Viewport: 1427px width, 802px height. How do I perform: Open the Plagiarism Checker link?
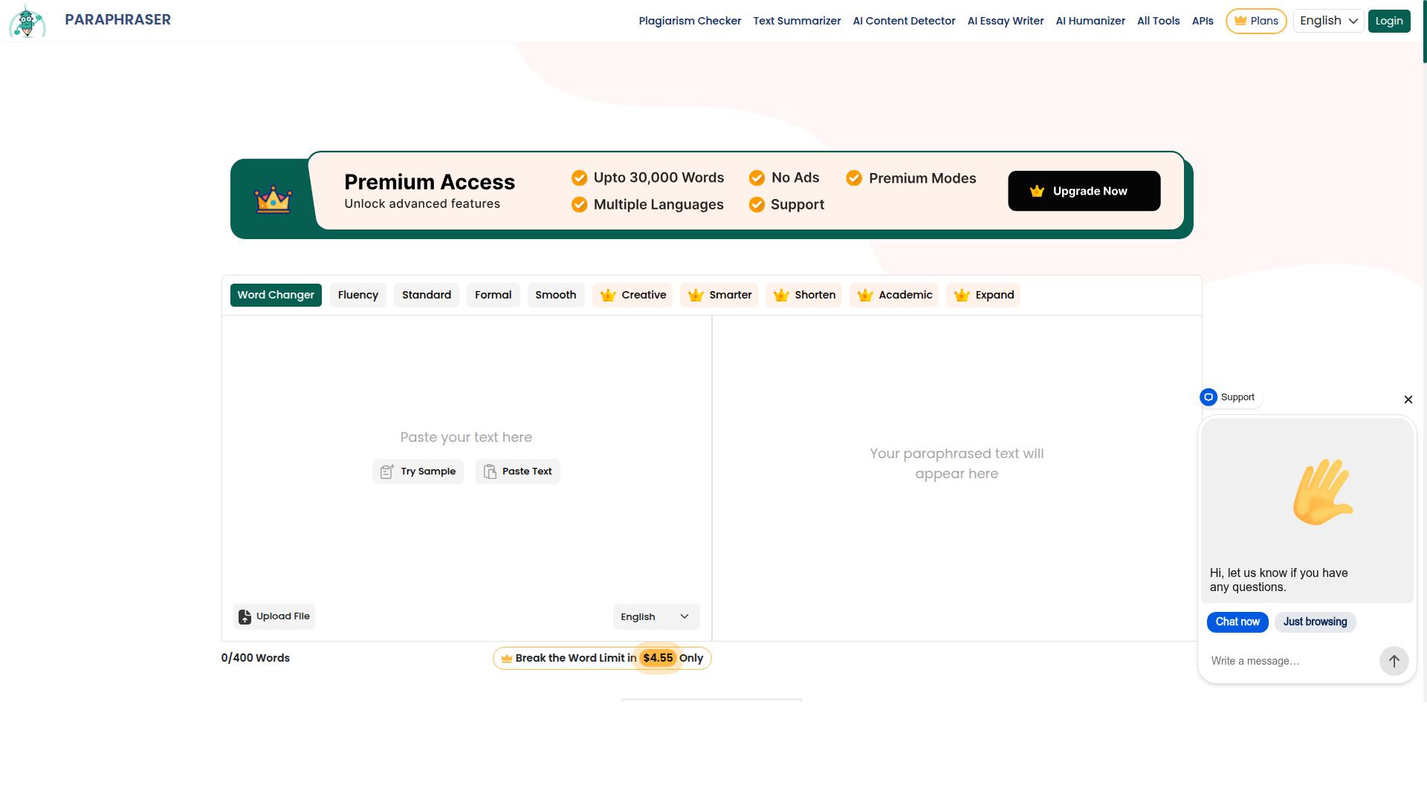pyautogui.click(x=690, y=21)
